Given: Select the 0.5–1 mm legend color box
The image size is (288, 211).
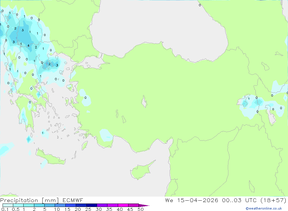Looking at the screenshot, I should (x=18, y=205).
